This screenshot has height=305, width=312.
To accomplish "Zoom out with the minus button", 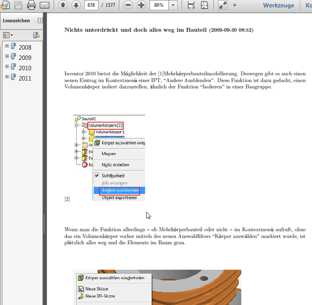I will pyautogui.click(x=128, y=5).
